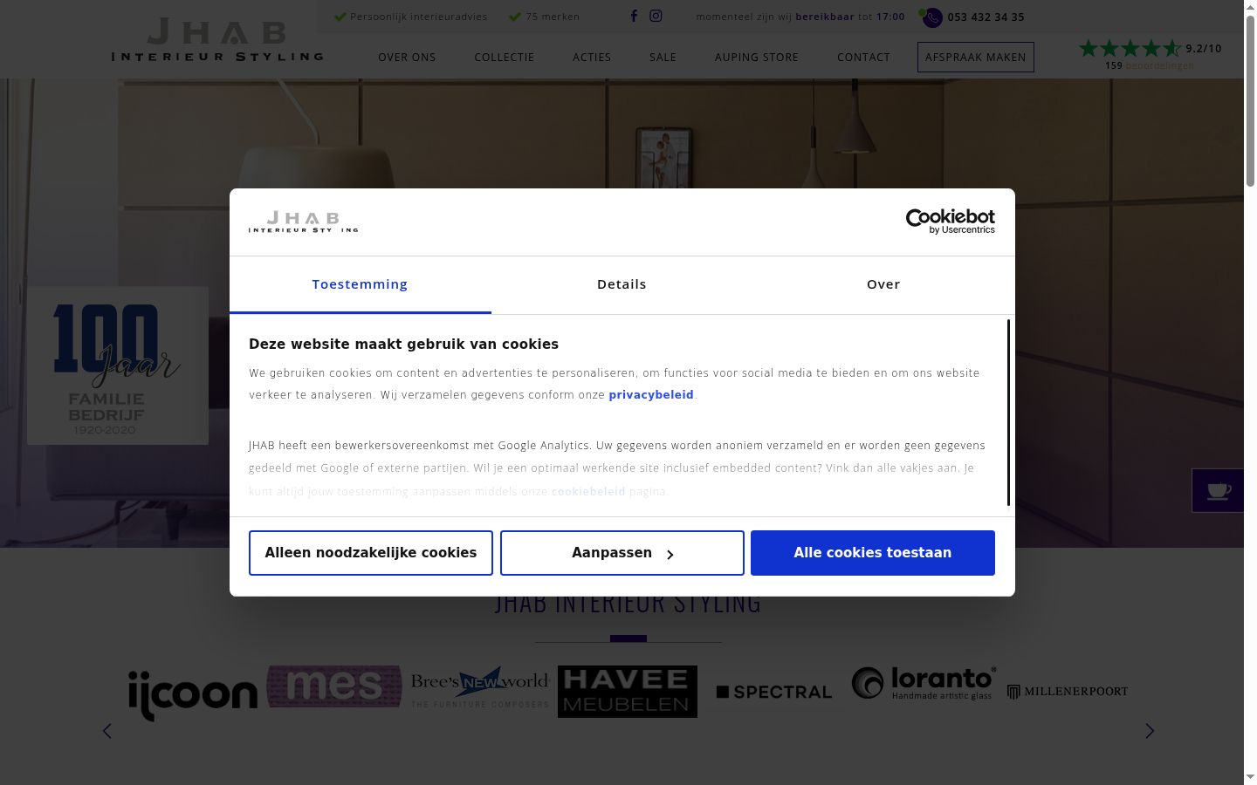The width and height of the screenshot is (1257, 785).
Task: Open the Loranto brand logo
Action: (x=924, y=683)
